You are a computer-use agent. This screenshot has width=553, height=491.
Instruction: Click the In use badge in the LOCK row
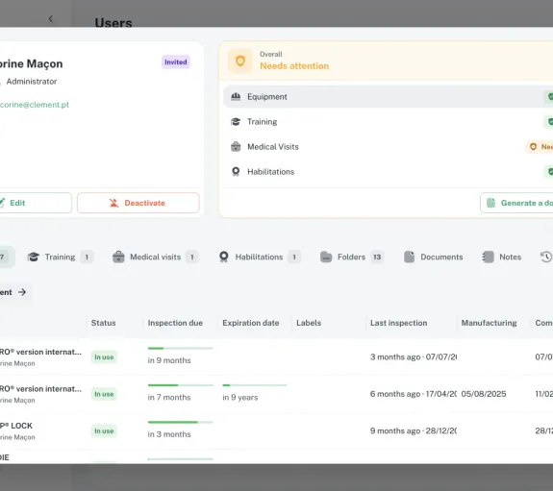coord(104,431)
